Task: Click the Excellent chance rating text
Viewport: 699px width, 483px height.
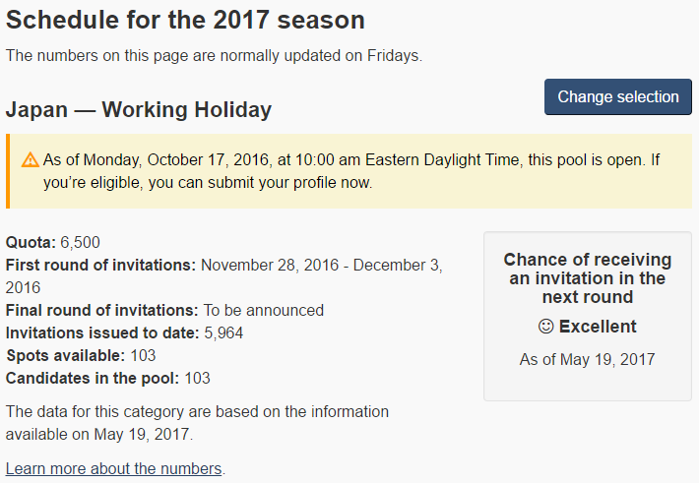Action: click(x=598, y=327)
